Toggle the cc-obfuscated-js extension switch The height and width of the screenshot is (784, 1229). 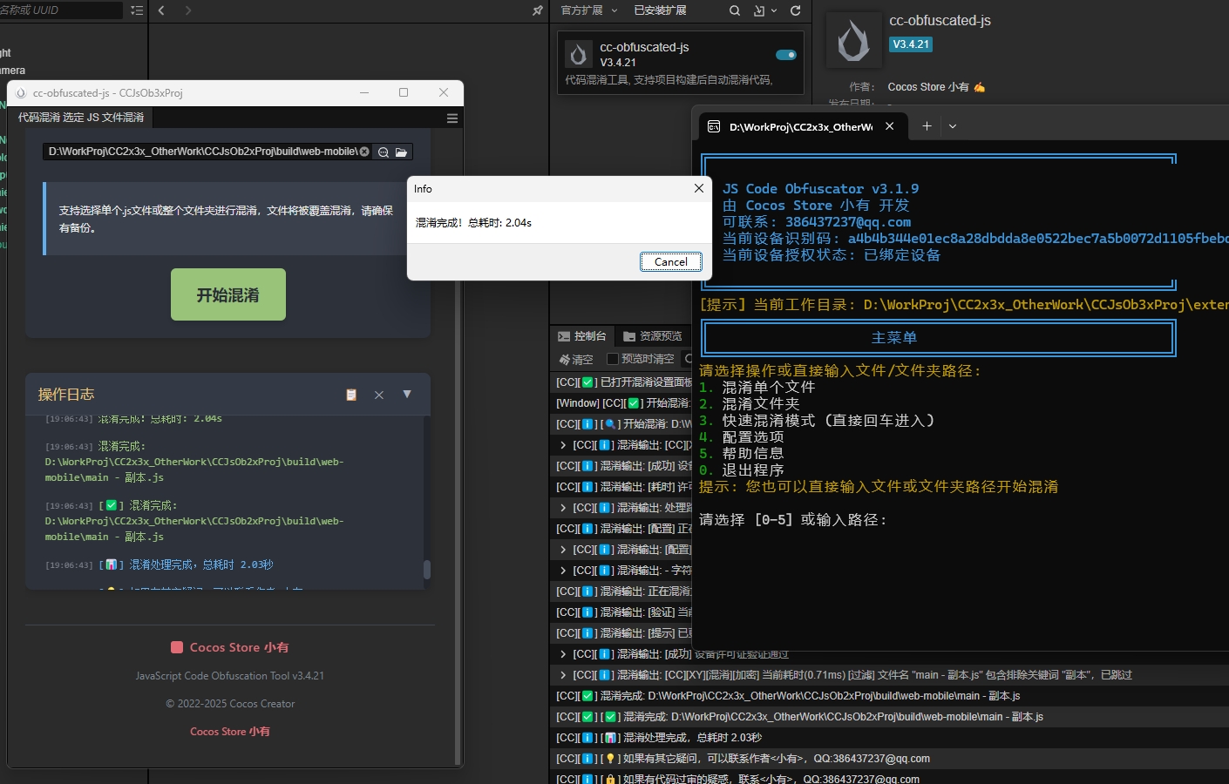(786, 55)
